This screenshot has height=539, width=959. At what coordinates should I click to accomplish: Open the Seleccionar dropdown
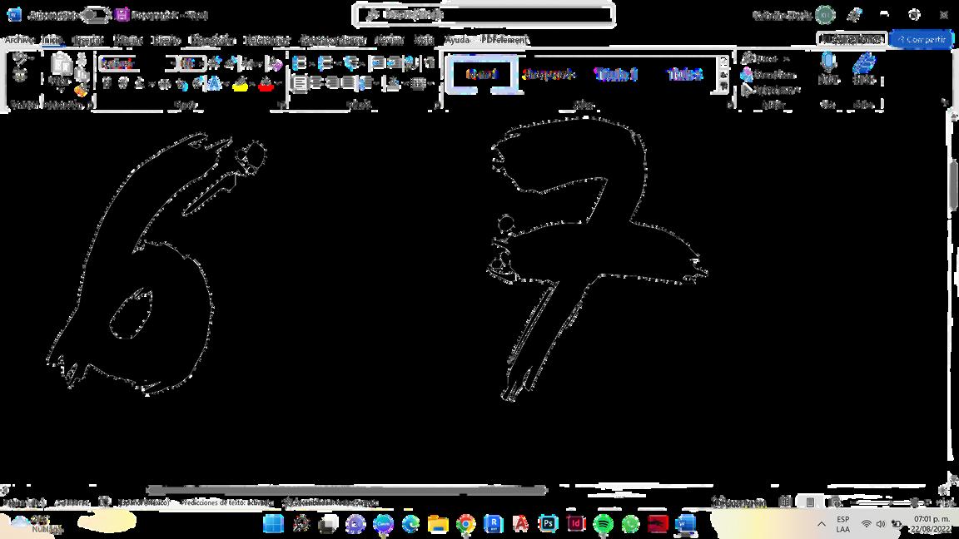(771, 91)
